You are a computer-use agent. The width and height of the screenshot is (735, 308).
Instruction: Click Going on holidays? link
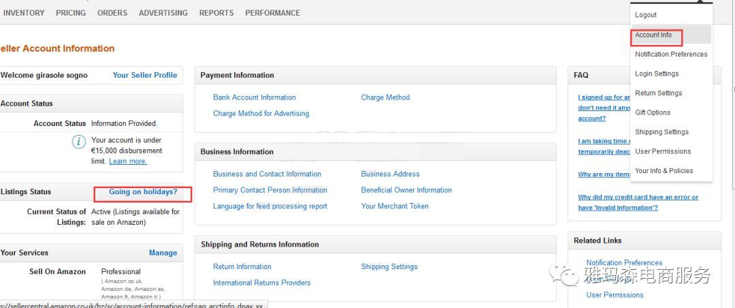(143, 192)
